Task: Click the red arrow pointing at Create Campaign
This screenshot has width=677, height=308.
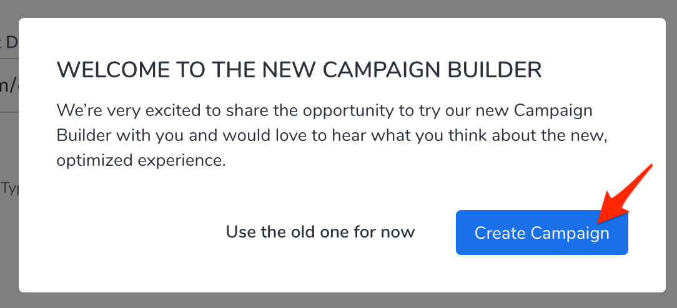Action: 625,193
